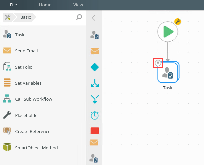Click the Timer clock icon
Image resolution: width=204 pixels, height=165 pixels.
pos(95,115)
